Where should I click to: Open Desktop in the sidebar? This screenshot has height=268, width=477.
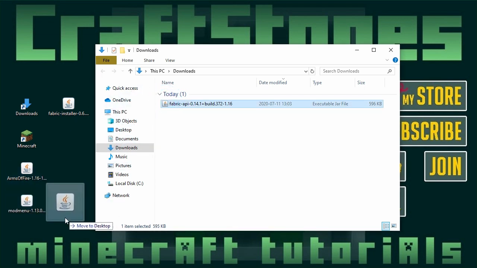(x=123, y=130)
